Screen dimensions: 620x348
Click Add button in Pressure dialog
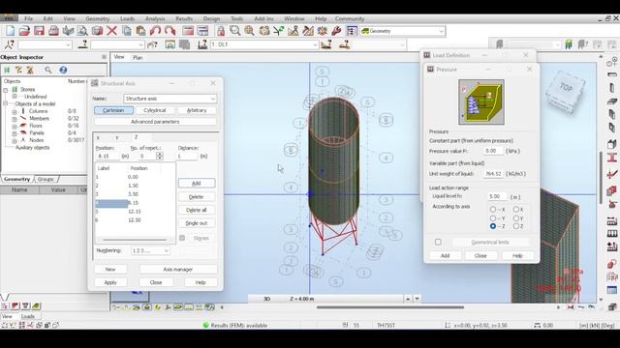click(x=445, y=255)
